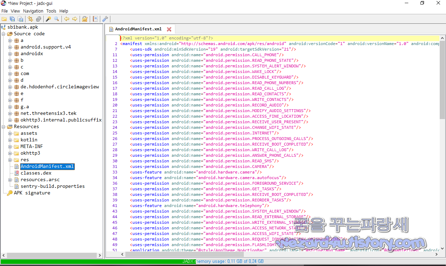Click the APK signature key icon
The image size is (446, 266).
pos(10,193)
